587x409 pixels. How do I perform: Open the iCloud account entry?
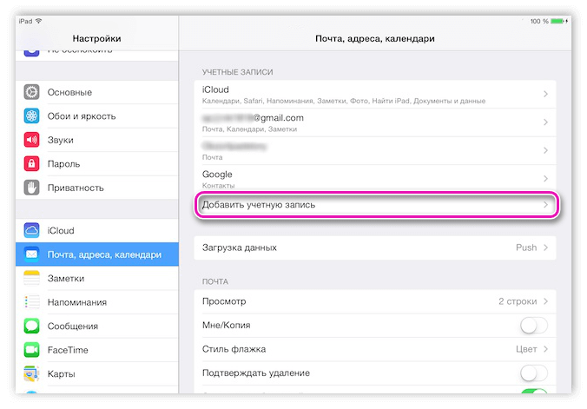[374, 95]
